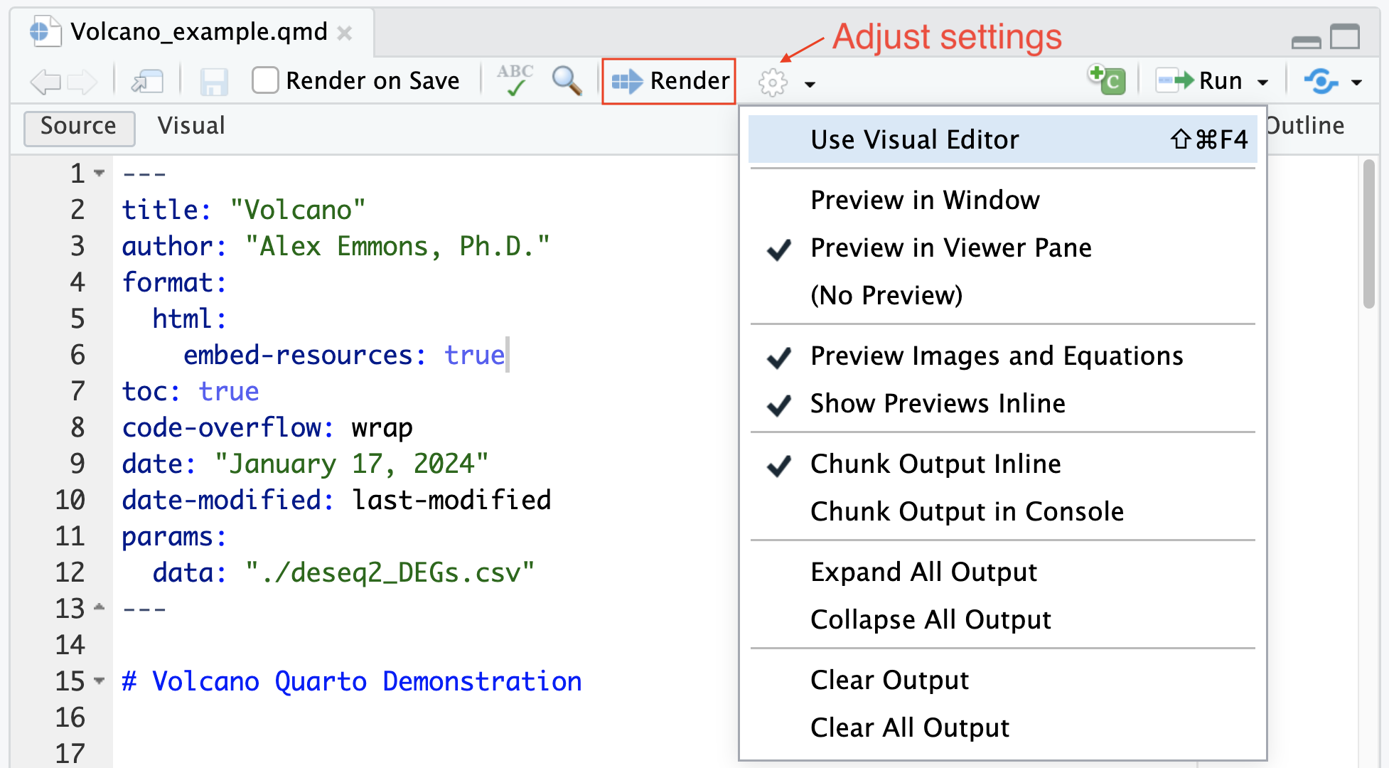Enable the Render on Save checkbox
This screenshot has height=768, width=1389.
point(265,80)
